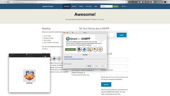
Task: Cancel the XAMPP installation
Action: [x=89, y=66]
